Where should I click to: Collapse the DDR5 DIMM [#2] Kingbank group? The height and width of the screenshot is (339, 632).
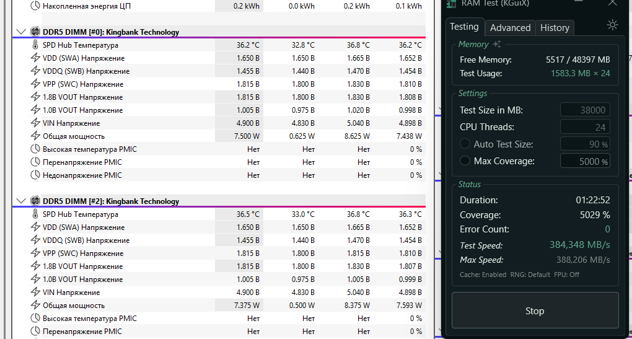[x=21, y=201]
